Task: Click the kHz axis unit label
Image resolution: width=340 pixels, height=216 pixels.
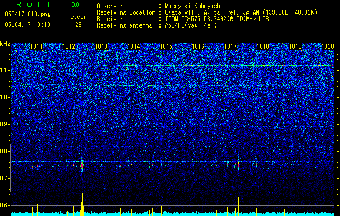Action: pos(5,44)
